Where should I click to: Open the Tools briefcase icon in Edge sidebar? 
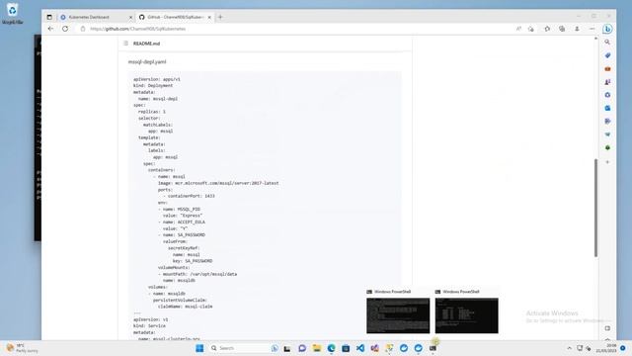tap(607, 68)
